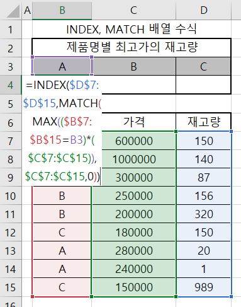Select stock value 150 in row 7
This screenshot has width=241, height=307.
[x=204, y=141]
